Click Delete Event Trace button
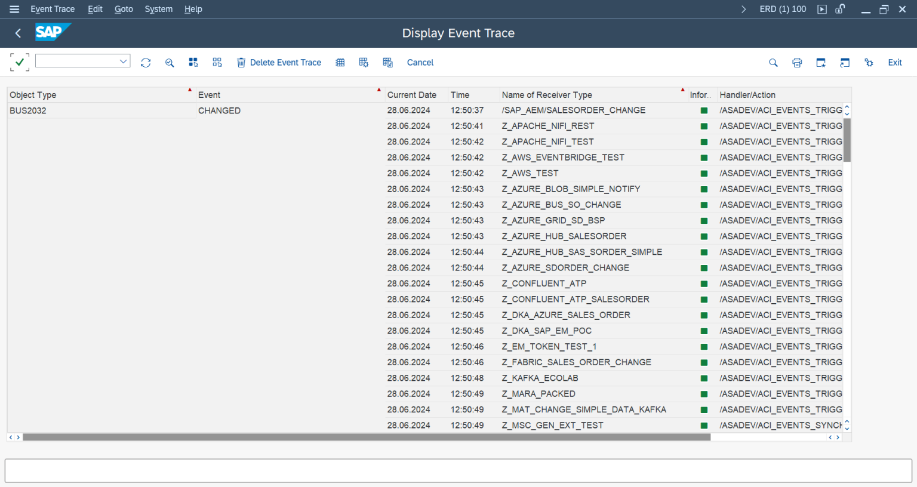 [x=279, y=63]
